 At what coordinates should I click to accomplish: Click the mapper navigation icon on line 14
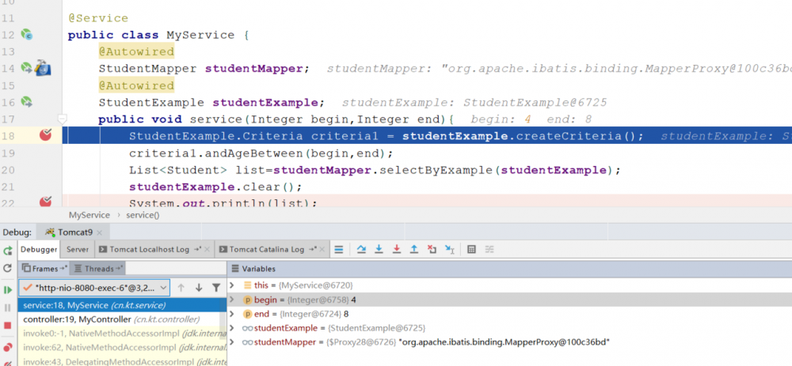pos(43,68)
